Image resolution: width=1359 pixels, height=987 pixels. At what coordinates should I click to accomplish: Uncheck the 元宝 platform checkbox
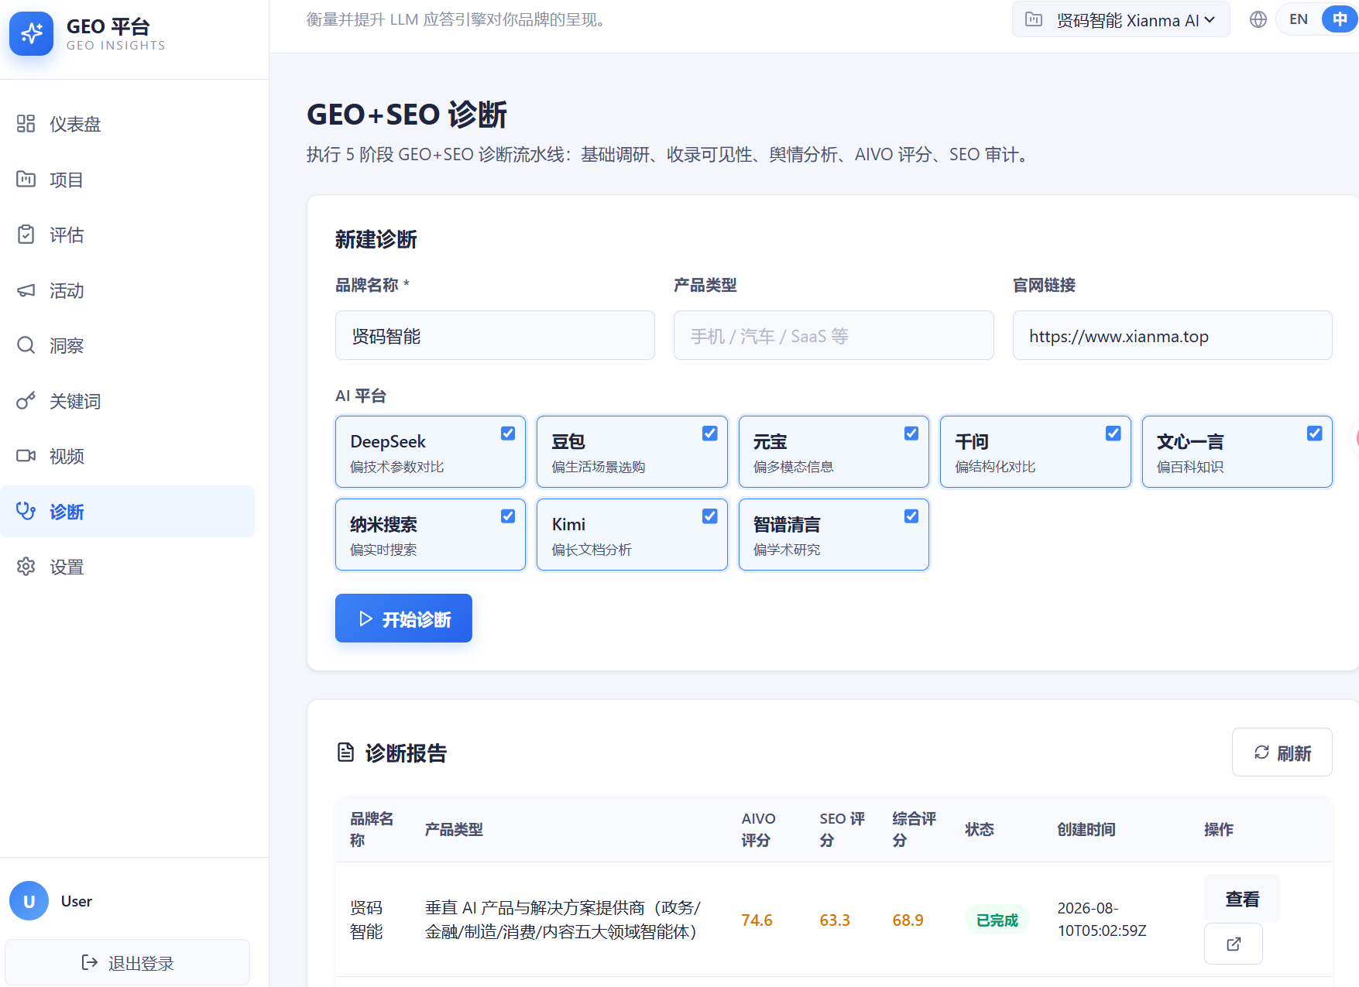click(911, 434)
